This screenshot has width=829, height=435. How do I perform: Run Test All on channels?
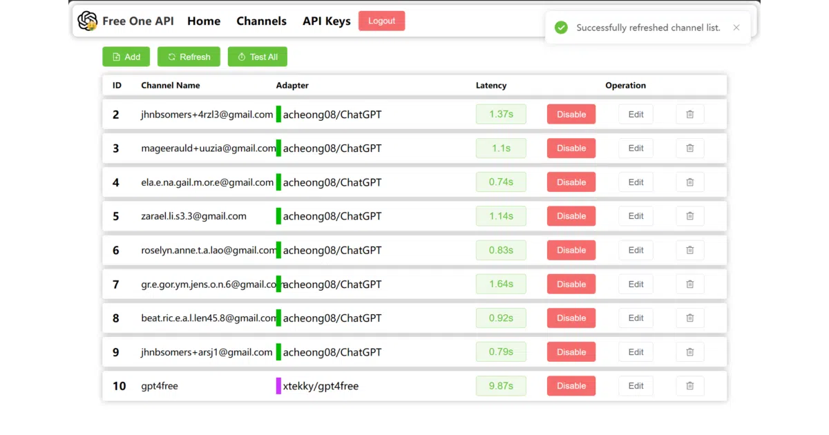click(258, 57)
